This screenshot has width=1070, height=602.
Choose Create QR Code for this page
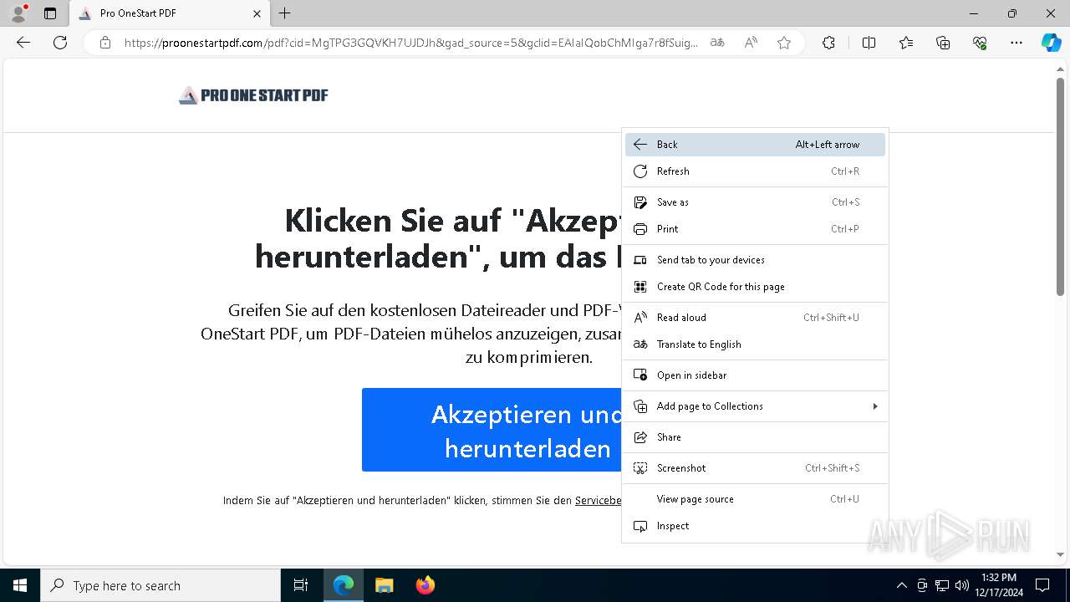click(755, 287)
